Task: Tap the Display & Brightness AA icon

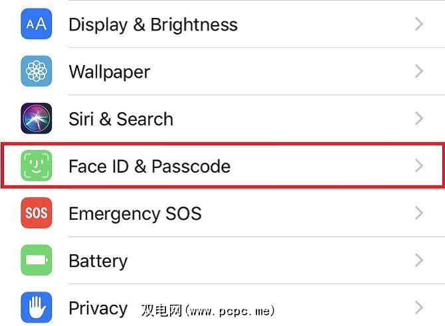Action: (37, 25)
